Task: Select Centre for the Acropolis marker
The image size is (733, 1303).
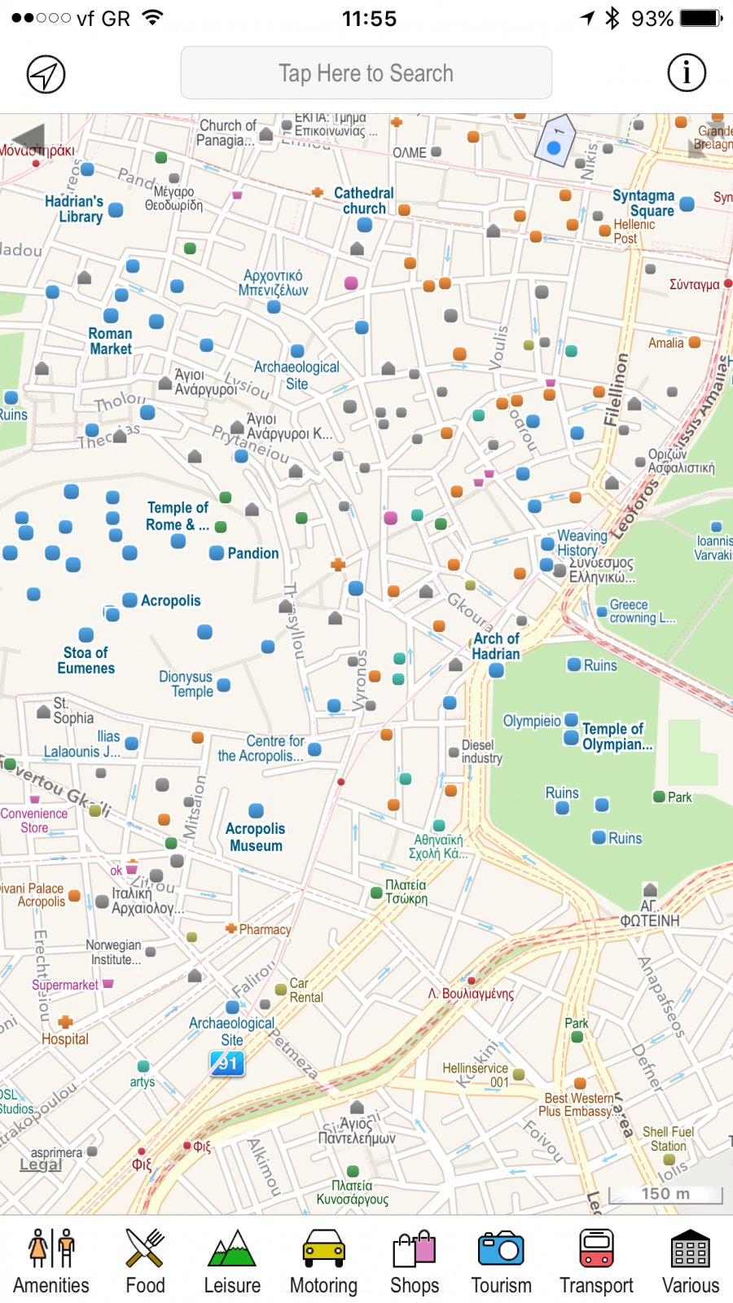Action: point(314,749)
